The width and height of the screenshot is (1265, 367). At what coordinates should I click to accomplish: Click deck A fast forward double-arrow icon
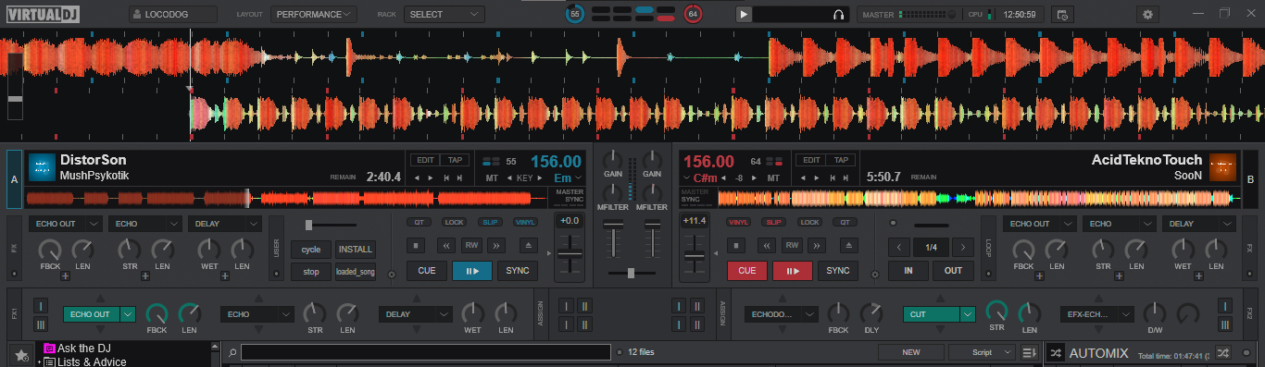coord(497,245)
